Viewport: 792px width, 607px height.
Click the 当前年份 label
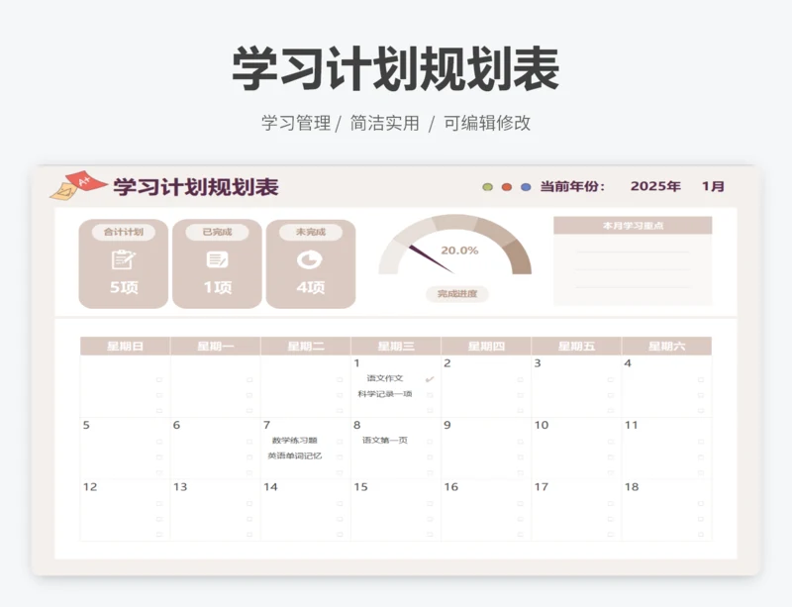(x=572, y=186)
